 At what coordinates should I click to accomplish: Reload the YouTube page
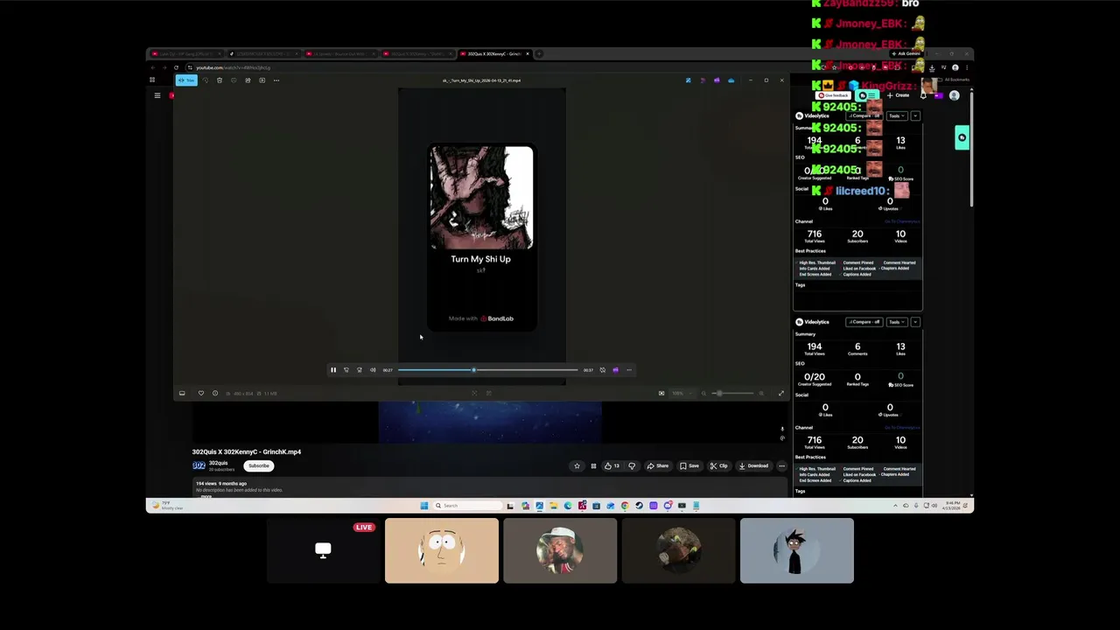click(x=176, y=67)
